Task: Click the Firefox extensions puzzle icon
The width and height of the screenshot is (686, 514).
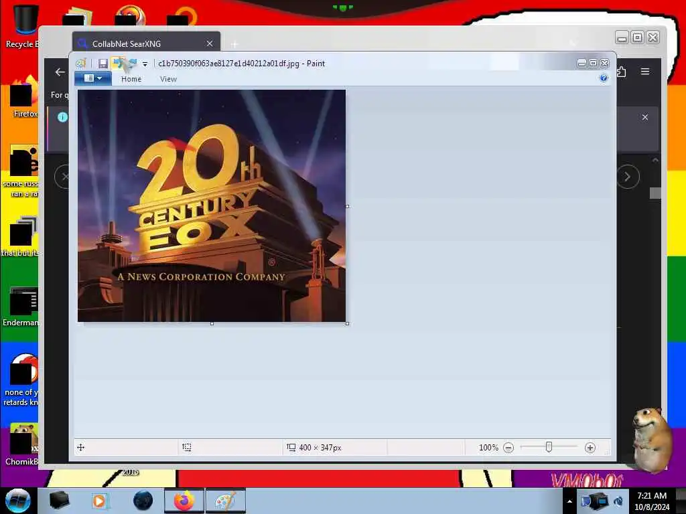Action: click(x=621, y=71)
